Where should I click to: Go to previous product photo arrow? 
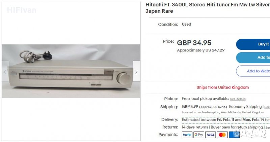5,71
